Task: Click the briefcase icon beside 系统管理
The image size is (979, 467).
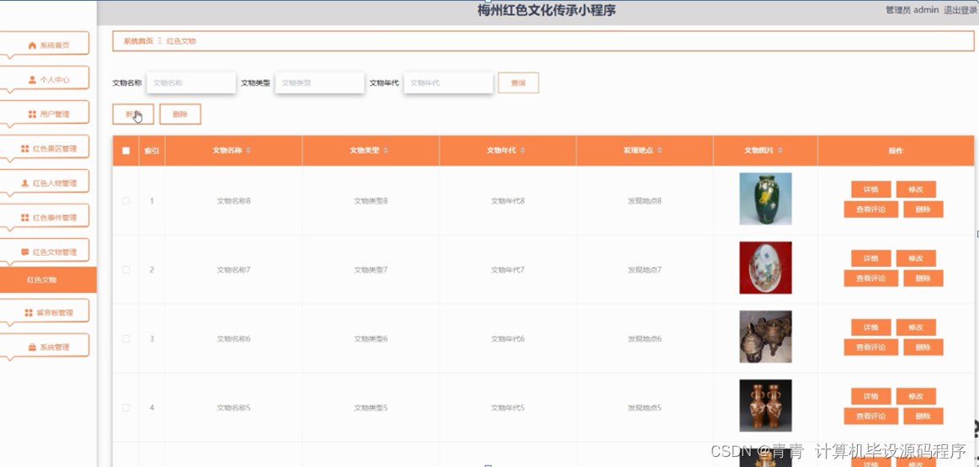Action: pyautogui.click(x=33, y=347)
